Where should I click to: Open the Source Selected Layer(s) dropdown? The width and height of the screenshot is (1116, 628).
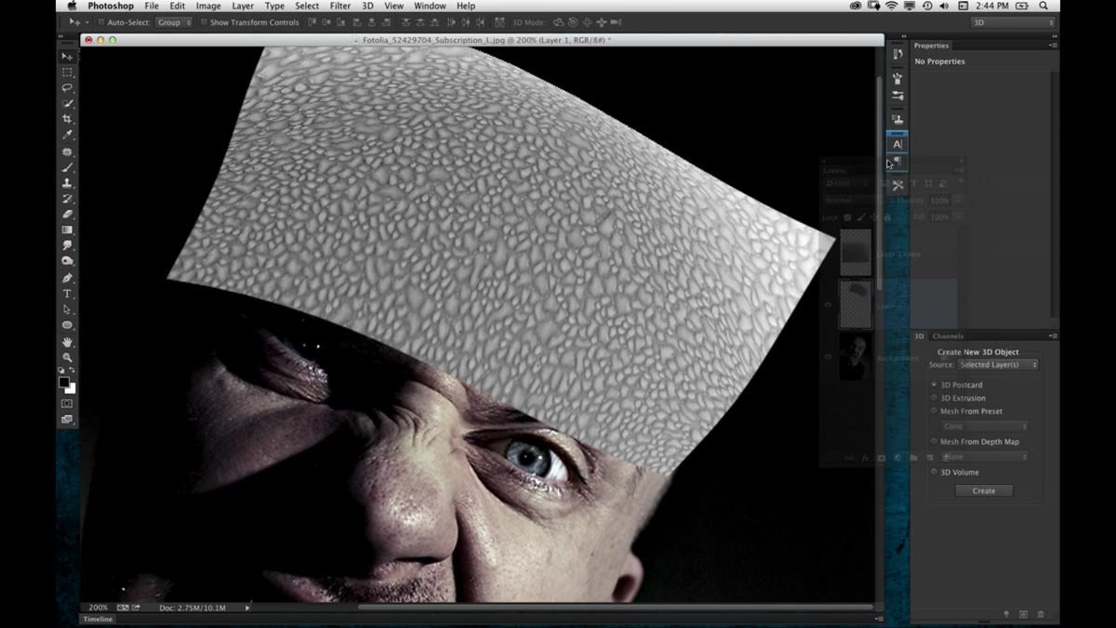click(998, 365)
